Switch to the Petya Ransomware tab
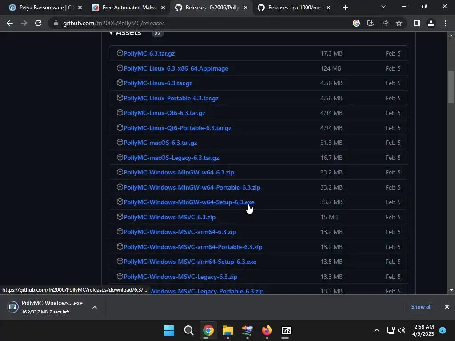Screen dimensions: 455x341 point(46,8)
